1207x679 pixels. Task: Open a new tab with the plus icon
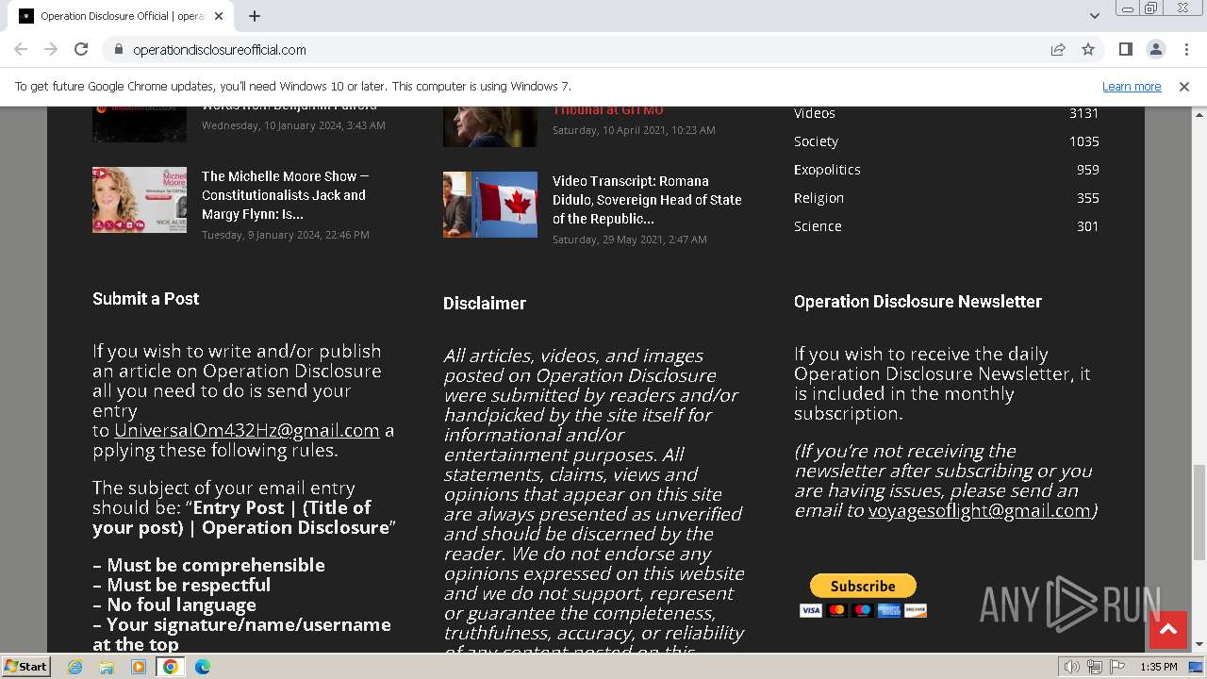pyautogui.click(x=255, y=16)
